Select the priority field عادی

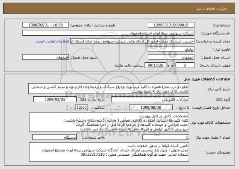(171, 49)
